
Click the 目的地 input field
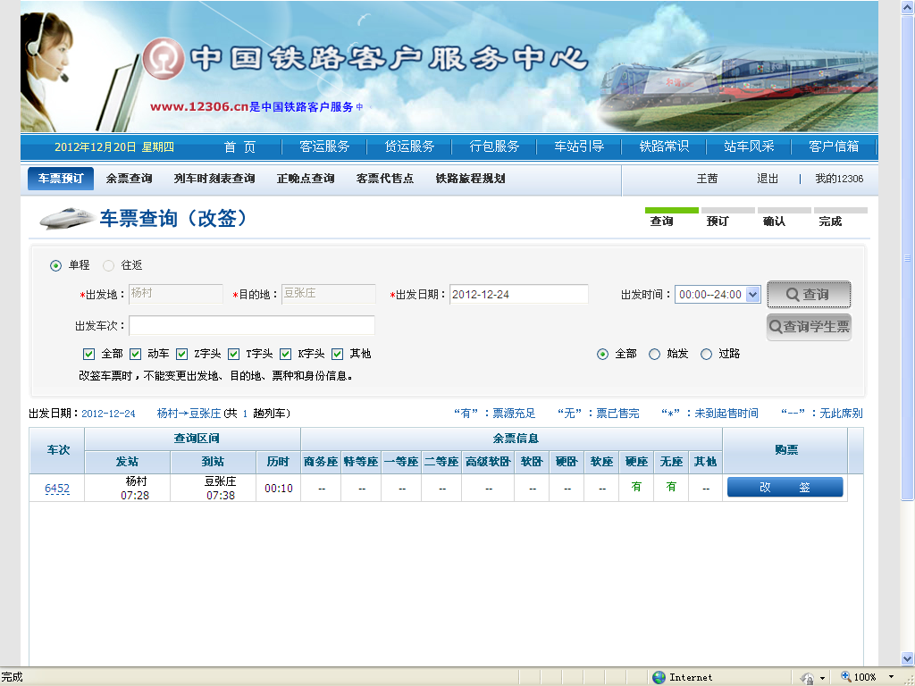329,294
